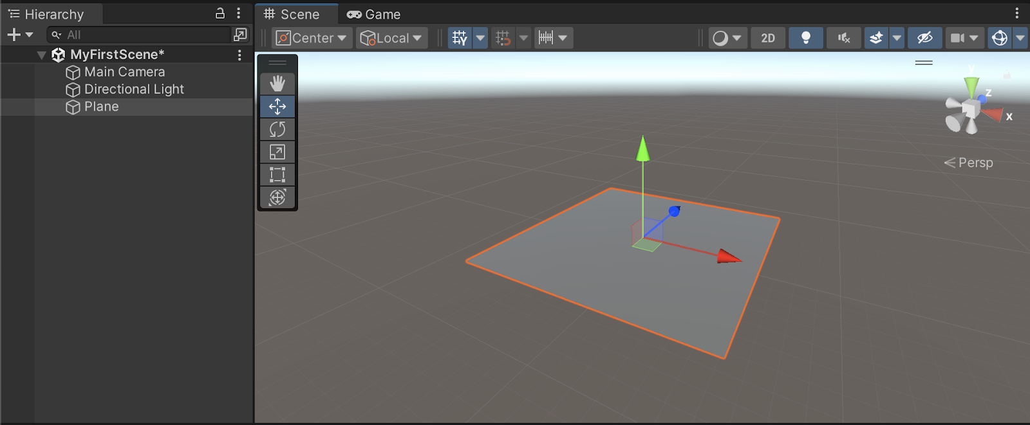Mute scene audio toggle
This screenshot has width=1030, height=425.
click(x=843, y=38)
